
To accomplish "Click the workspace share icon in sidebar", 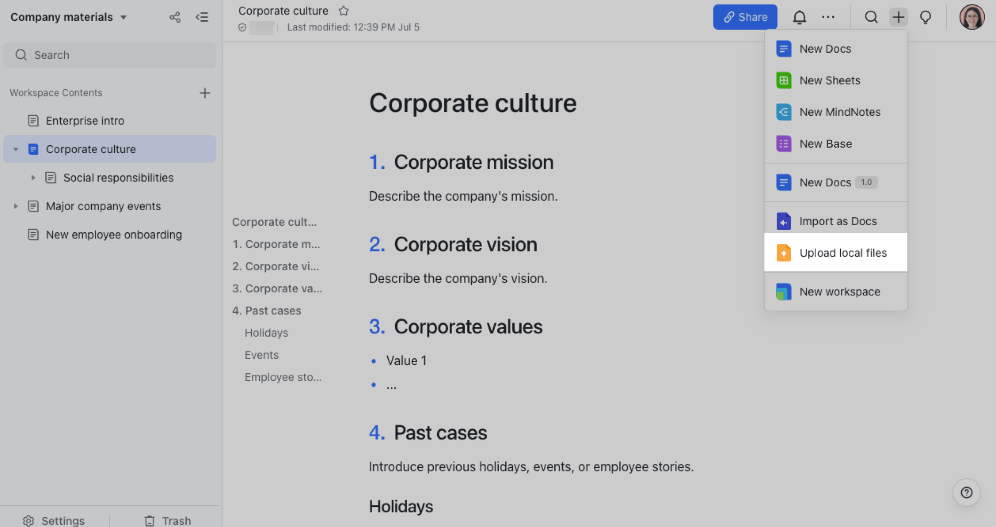I will (x=175, y=17).
